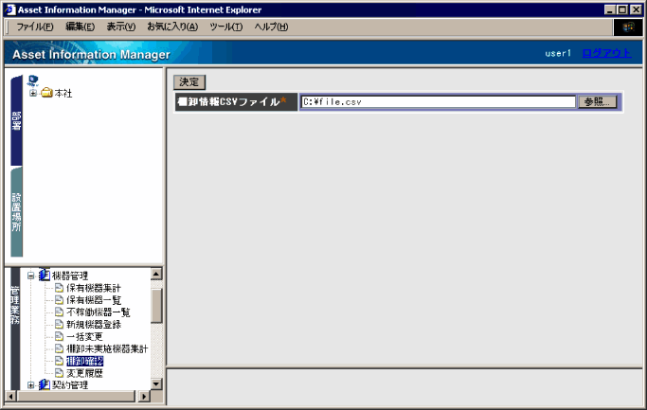This screenshot has height=410, width=647.
Task: Click the 棚卸確認 page icon
Action: click(x=59, y=361)
